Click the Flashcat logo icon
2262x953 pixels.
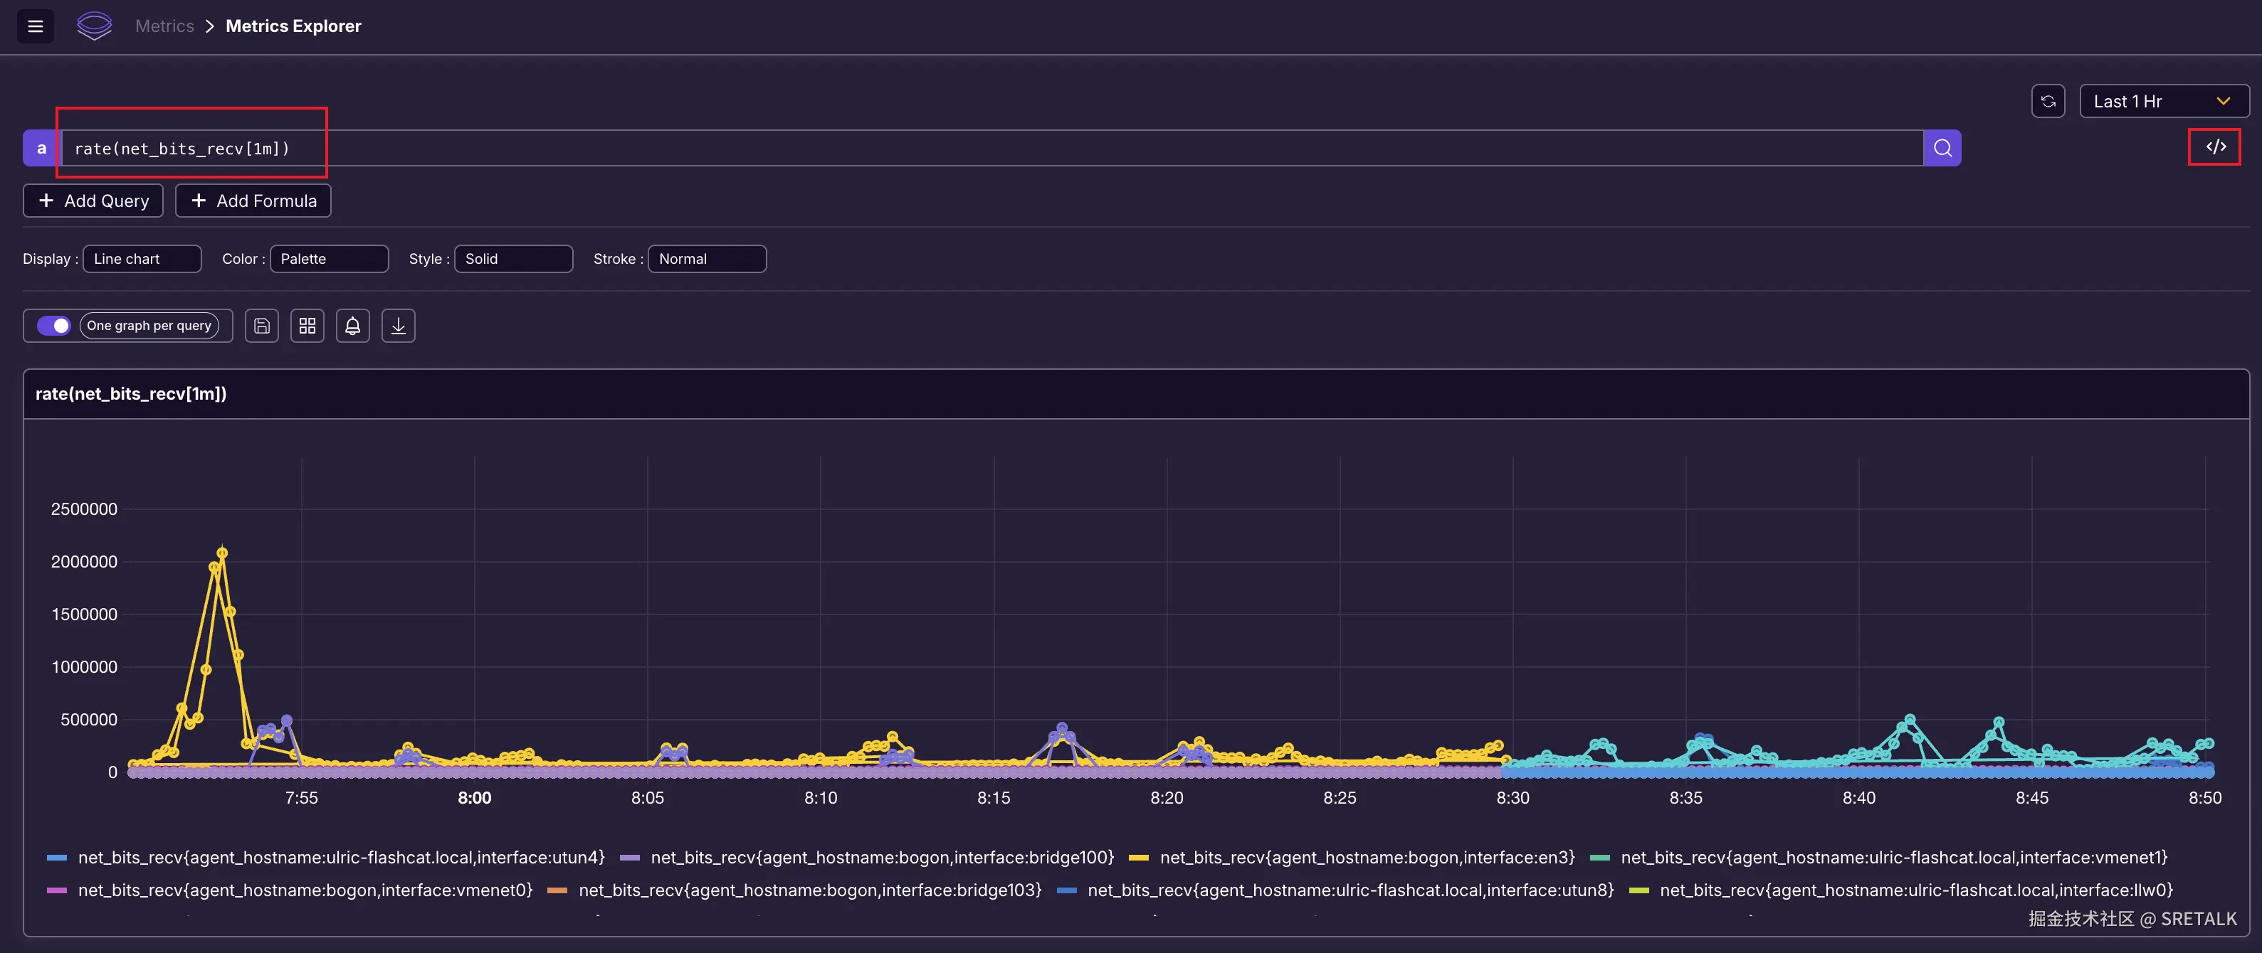coord(94,26)
